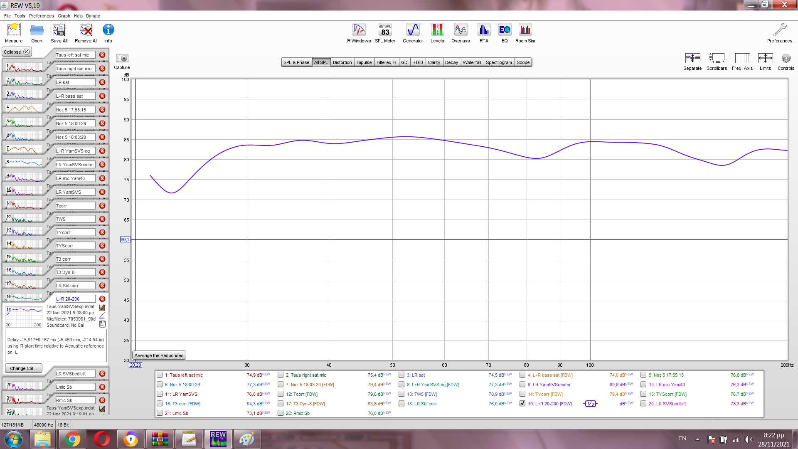
Task: Click Average the Responses button
Action: click(159, 355)
